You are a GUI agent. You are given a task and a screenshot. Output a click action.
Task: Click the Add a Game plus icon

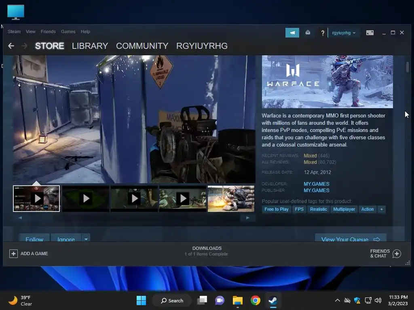tap(13, 253)
